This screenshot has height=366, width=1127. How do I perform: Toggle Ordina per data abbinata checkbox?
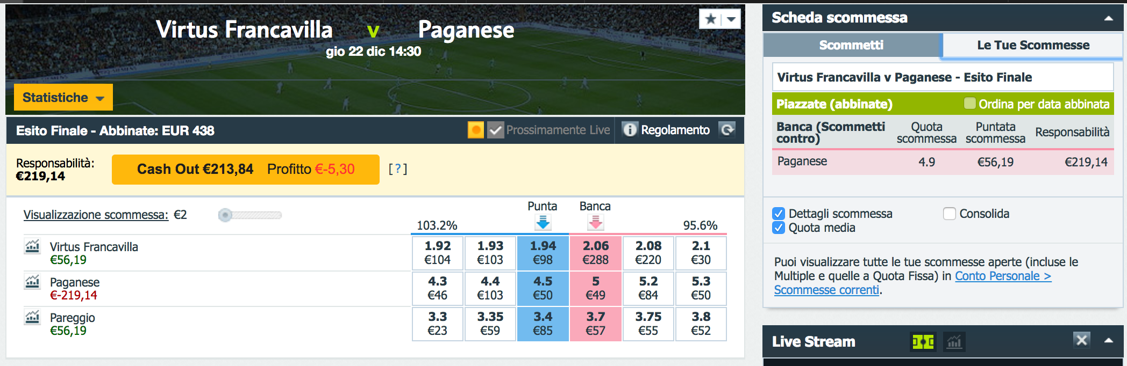(x=970, y=103)
